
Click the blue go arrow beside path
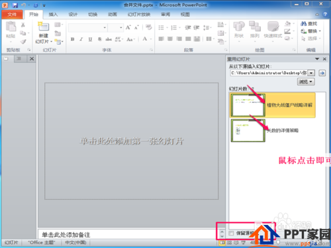(x=322, y=73)
